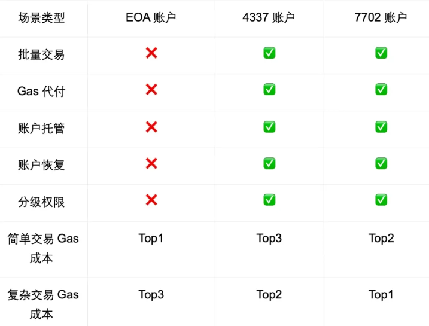Click red cross for 账户托管 EOA

[x=151, y=127]
